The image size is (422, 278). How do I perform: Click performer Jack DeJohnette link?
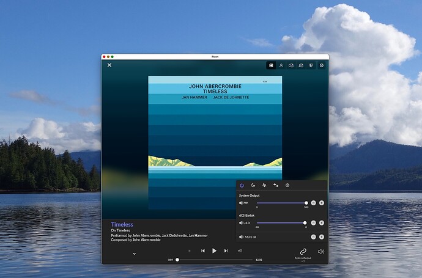(174, 235)
